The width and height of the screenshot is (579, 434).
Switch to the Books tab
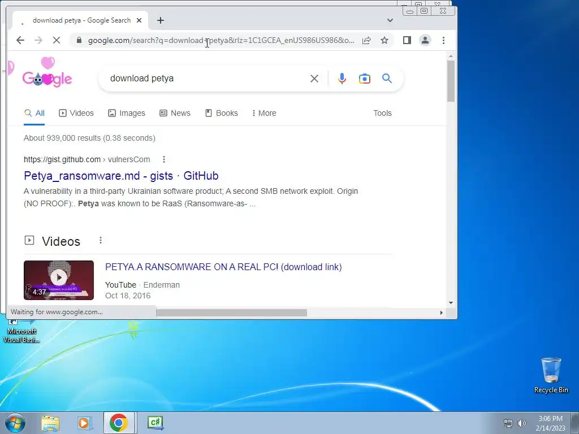pos(222,113)
